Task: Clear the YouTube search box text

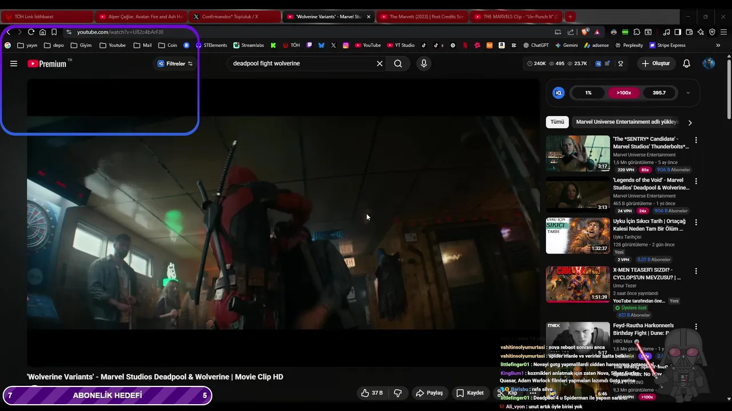Action: [379, 63]
